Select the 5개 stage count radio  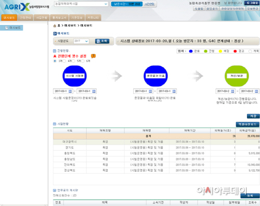pyautogui.click(x=73, y=61)
